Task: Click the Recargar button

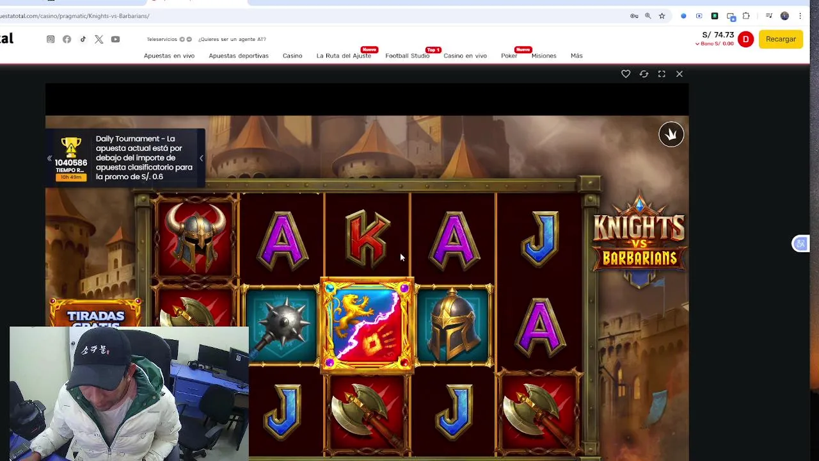Action: pyautogui.click(x=781, y=39)
